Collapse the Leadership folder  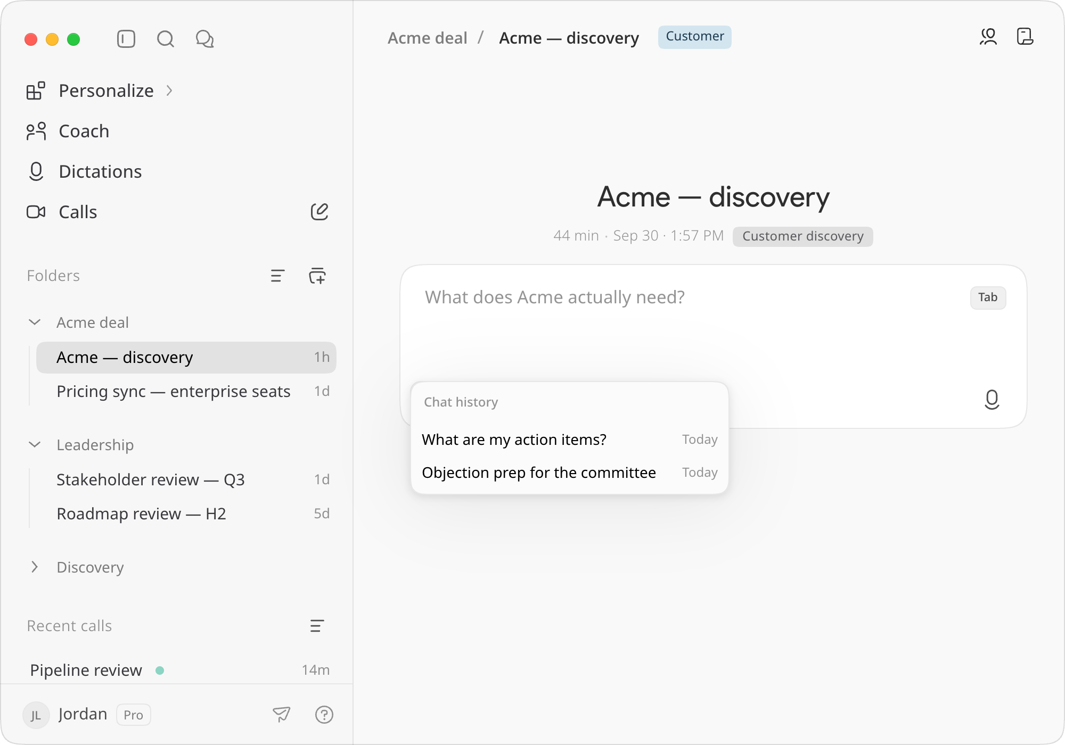coord(35,444)
